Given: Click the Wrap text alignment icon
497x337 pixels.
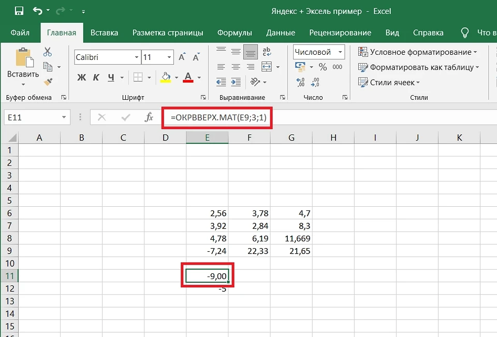Looking at the screenshot, I should coord(268,52).
